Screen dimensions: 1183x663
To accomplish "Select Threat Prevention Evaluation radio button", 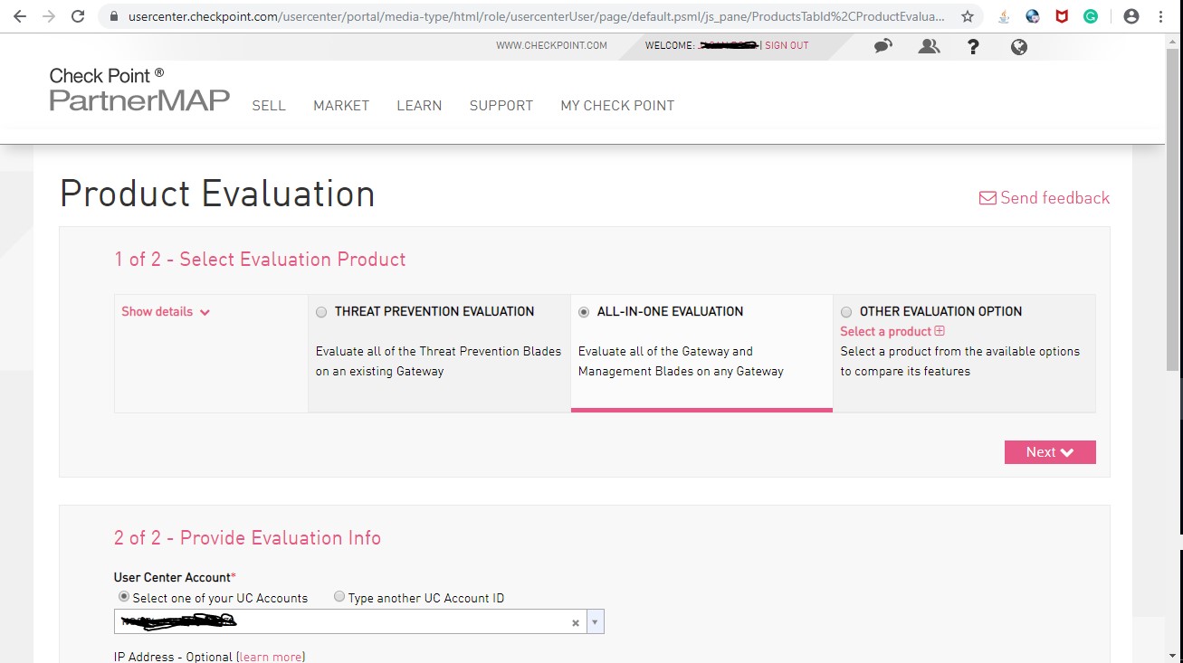I will 321,312.
